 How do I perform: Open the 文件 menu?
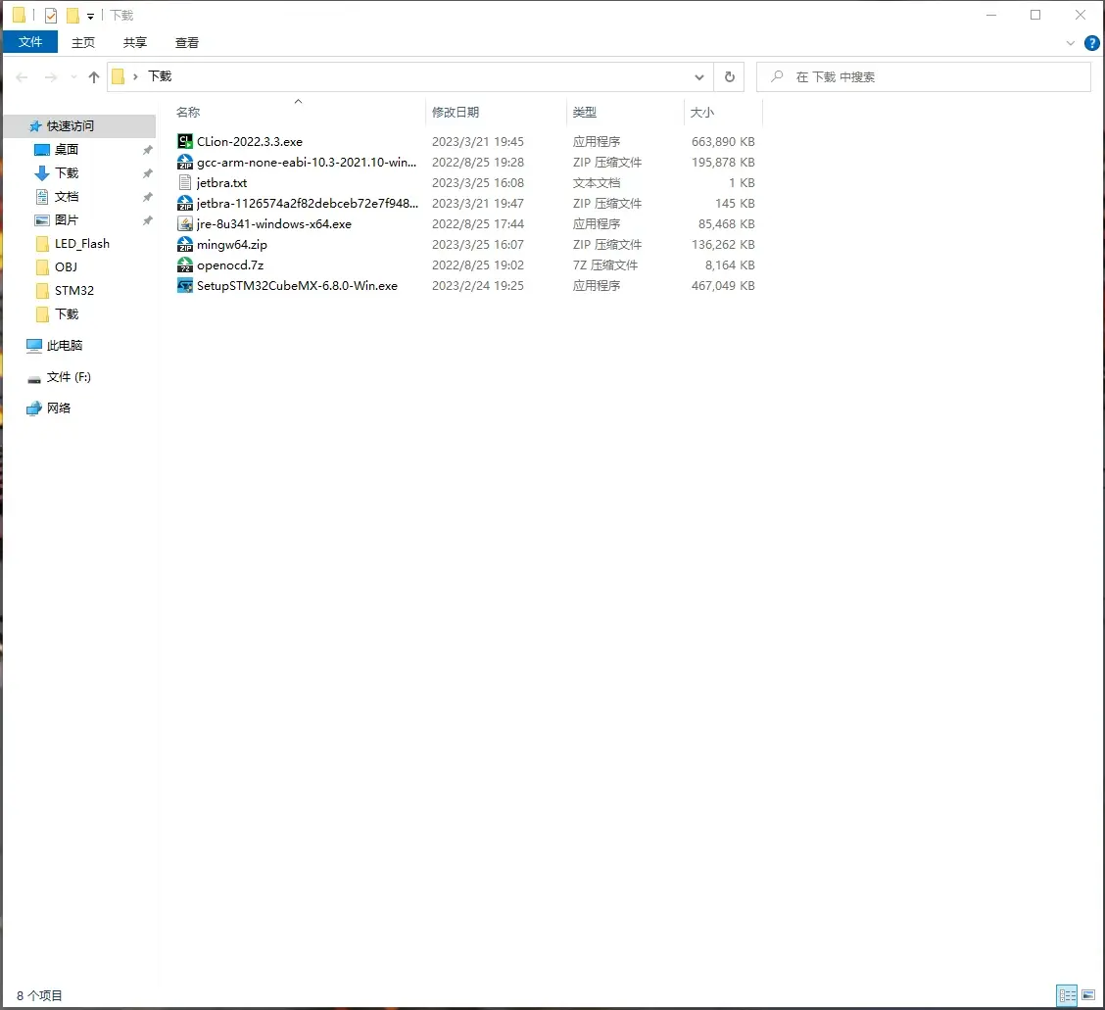click(x=30, y=42)
